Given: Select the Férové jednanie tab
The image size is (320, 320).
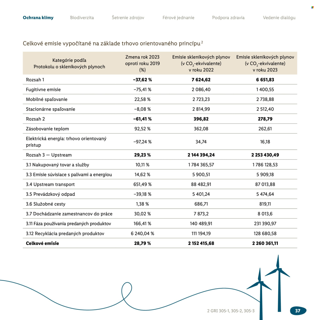Looking at the screenshot, I should (x=178, y=18).
